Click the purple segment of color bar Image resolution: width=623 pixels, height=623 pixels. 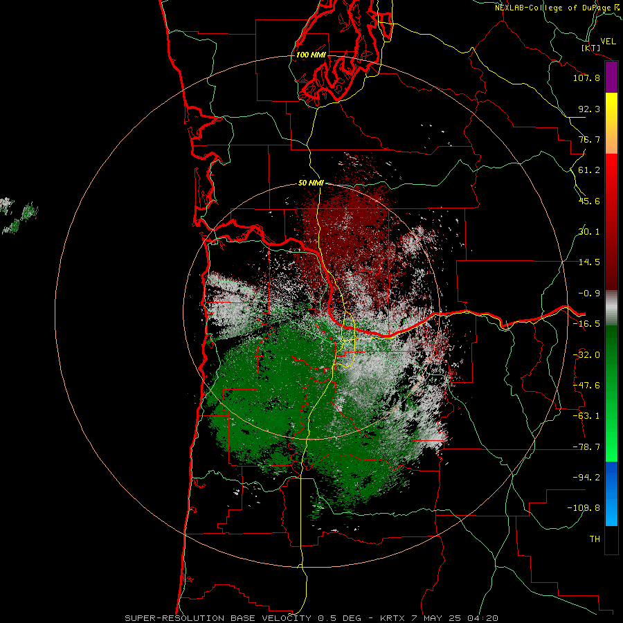pyautogui.click(x=611, y=77)
